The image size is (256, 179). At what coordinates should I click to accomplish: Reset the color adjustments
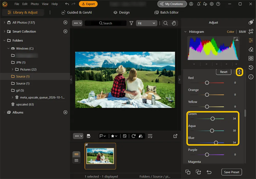(x=223, y=72)
